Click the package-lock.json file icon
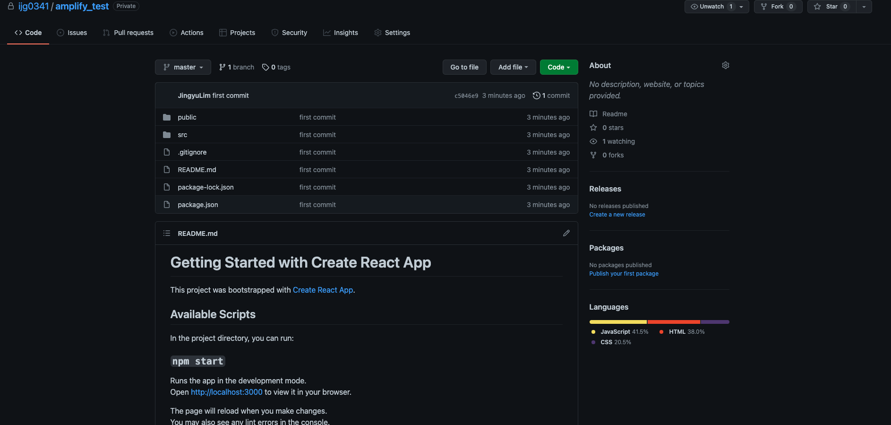 [167, 187]
